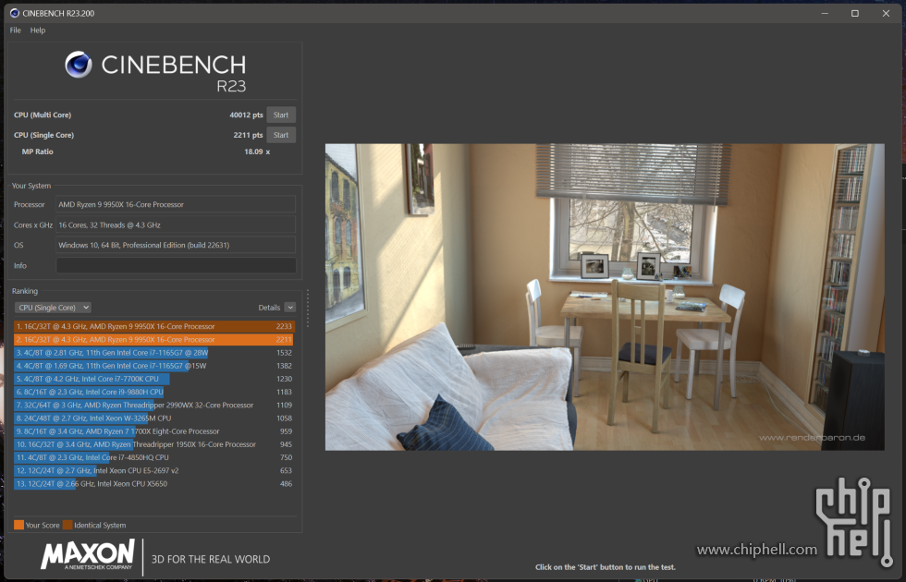Image resolution: width=906 pixels, height=582 pixels.
Task: Select the Xeon E5-2697 v2 ranking row
Action: coord(154,470)
